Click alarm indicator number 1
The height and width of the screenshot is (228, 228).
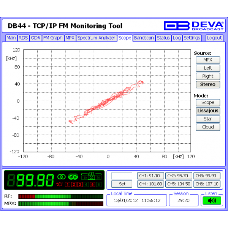68,185
